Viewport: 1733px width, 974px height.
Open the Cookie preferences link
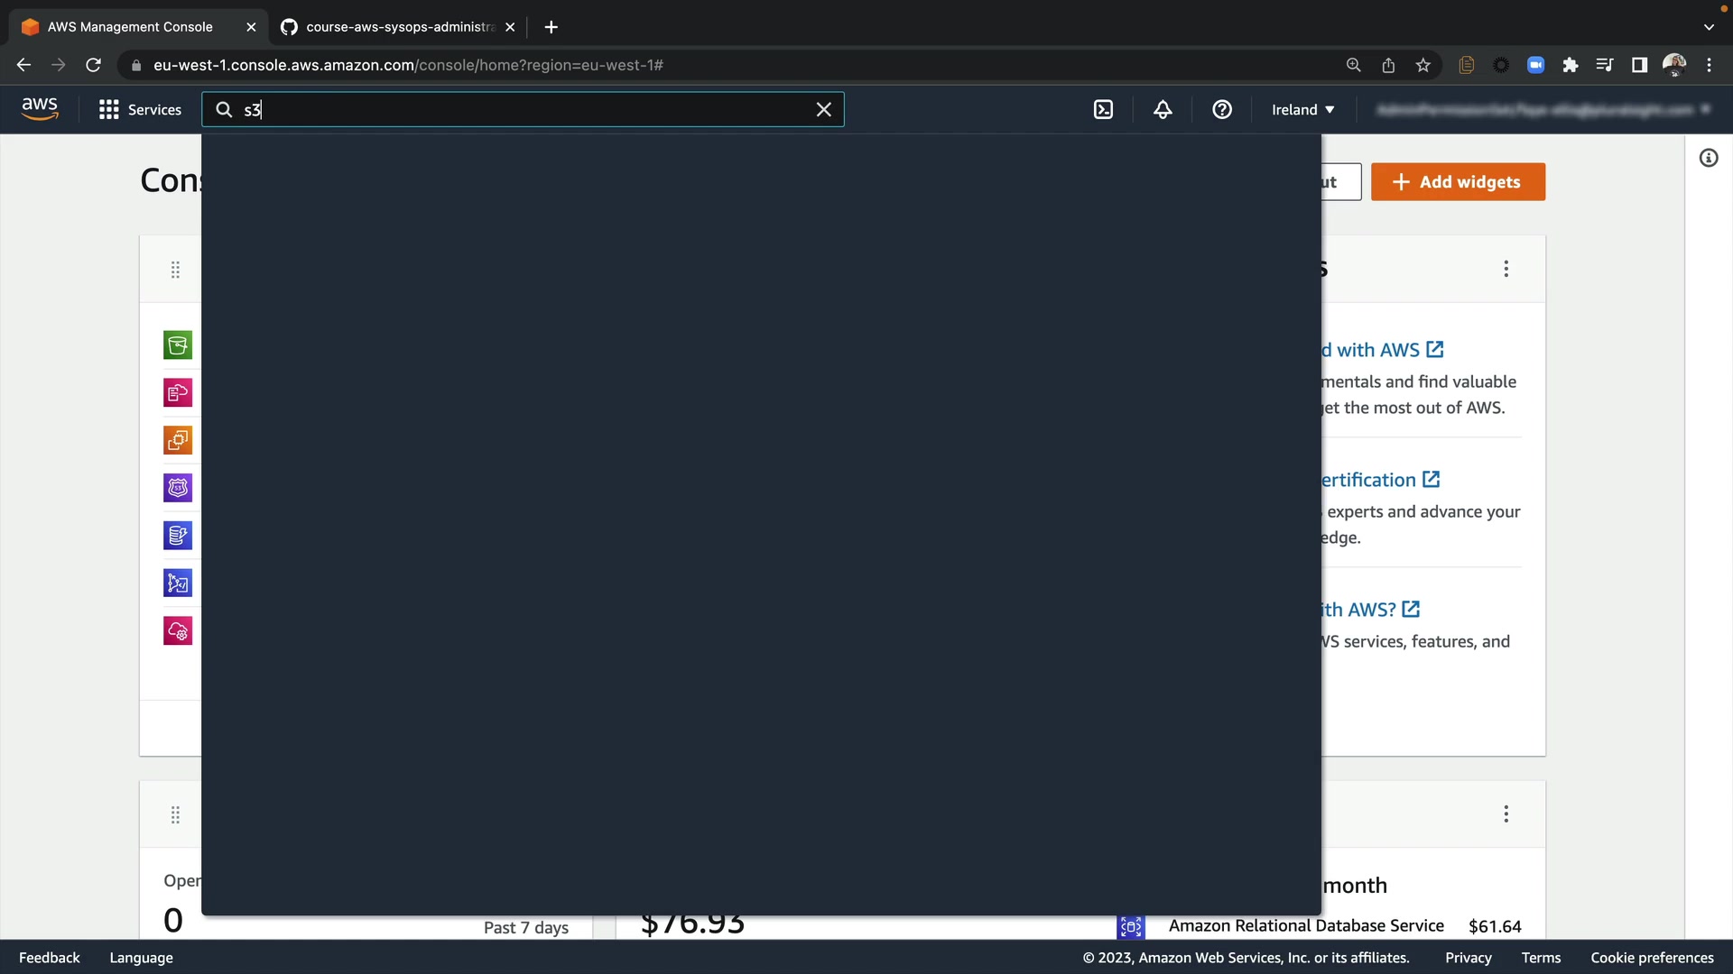point(1652,958)
